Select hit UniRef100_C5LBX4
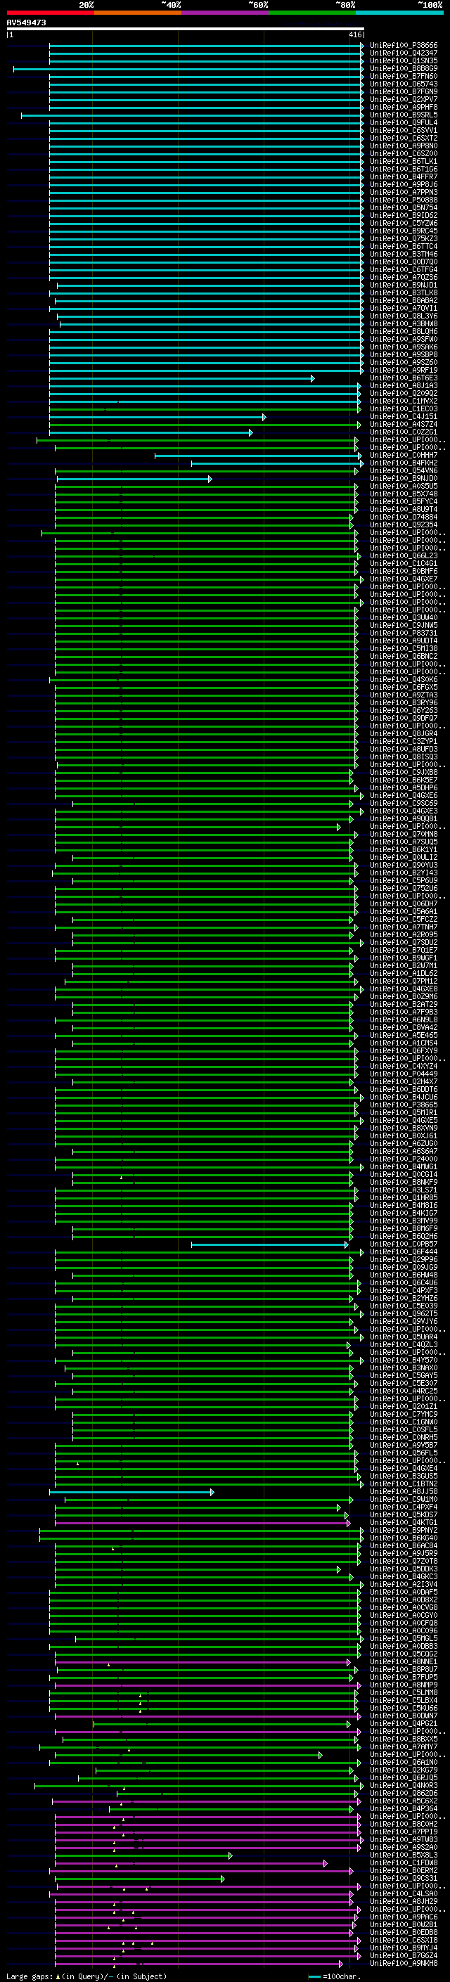This screenshot has height=1982, width=450. 404,1700
